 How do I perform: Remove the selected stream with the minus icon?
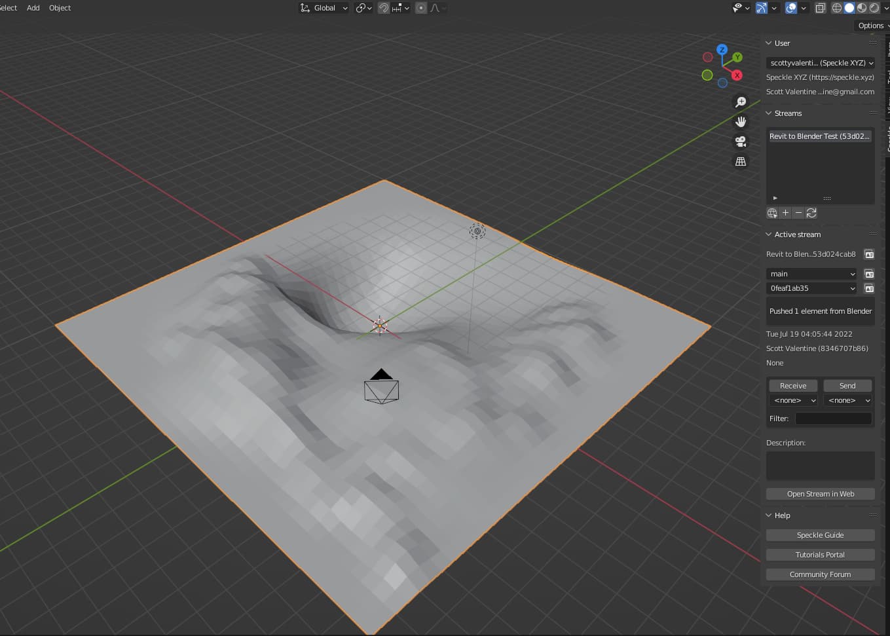798,213
